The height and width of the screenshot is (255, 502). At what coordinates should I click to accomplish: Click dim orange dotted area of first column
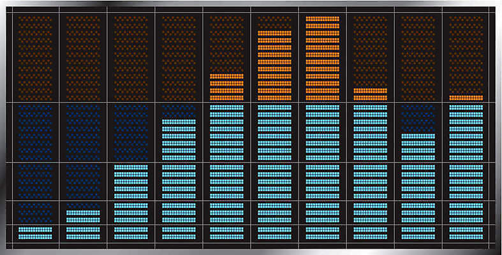click(35, 58)
